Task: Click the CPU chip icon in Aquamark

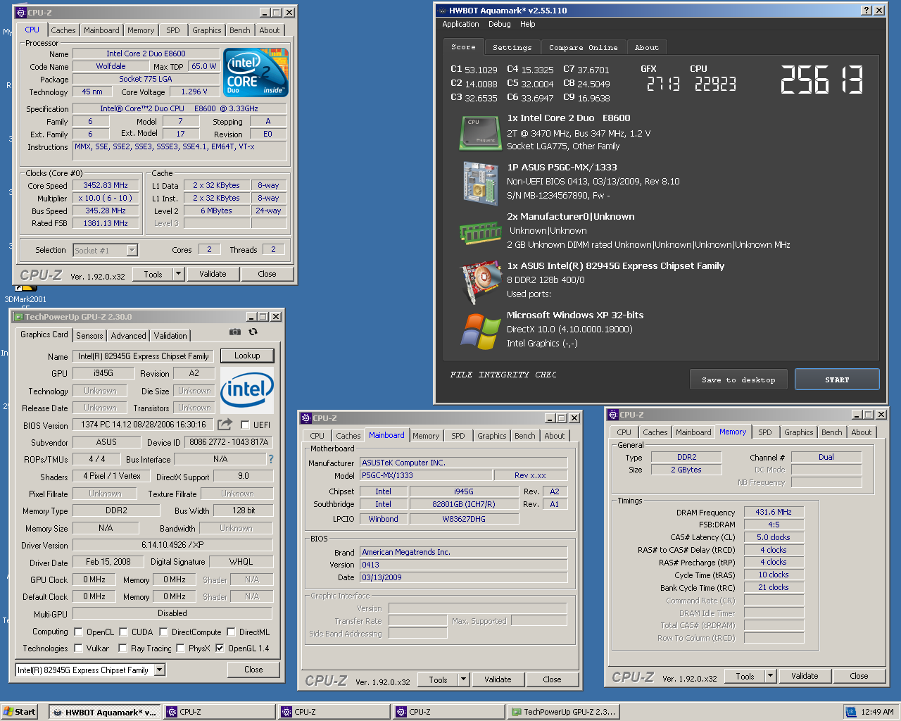Action: coord(480,132)
